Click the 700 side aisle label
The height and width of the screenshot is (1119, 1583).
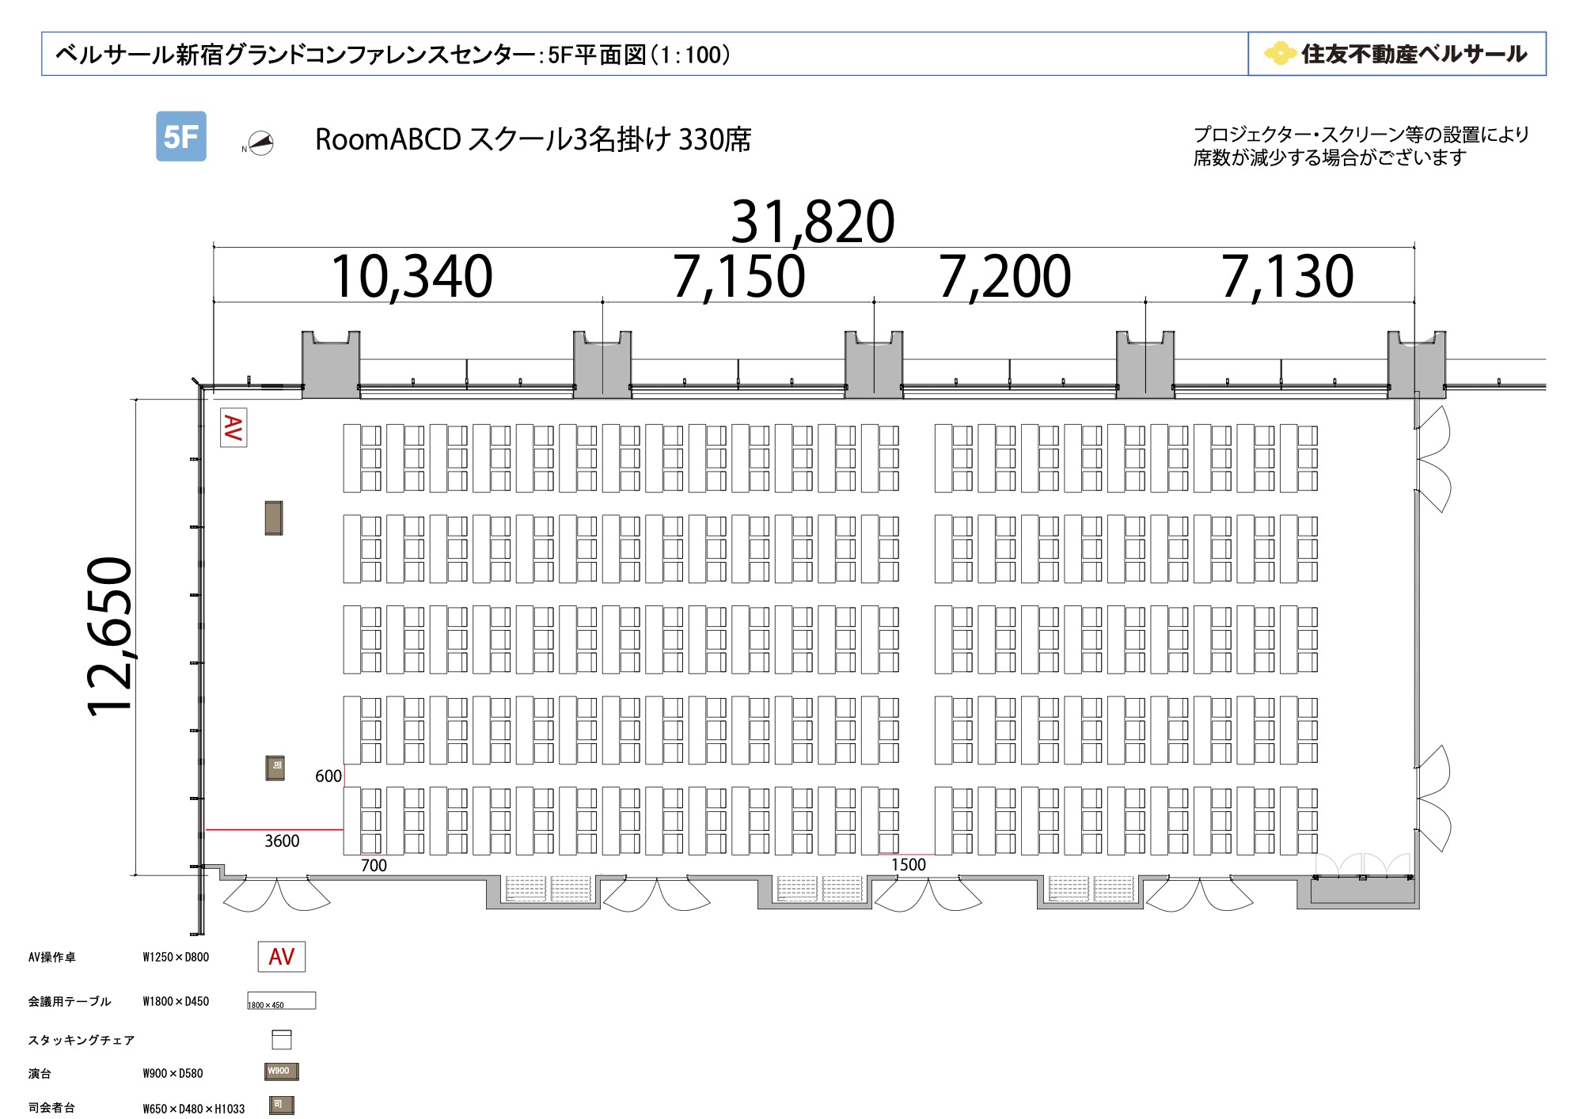[374, 866]
